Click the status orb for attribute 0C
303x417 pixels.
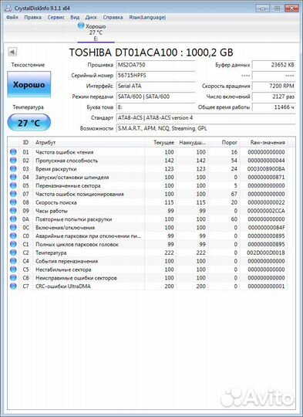(13, 227)
